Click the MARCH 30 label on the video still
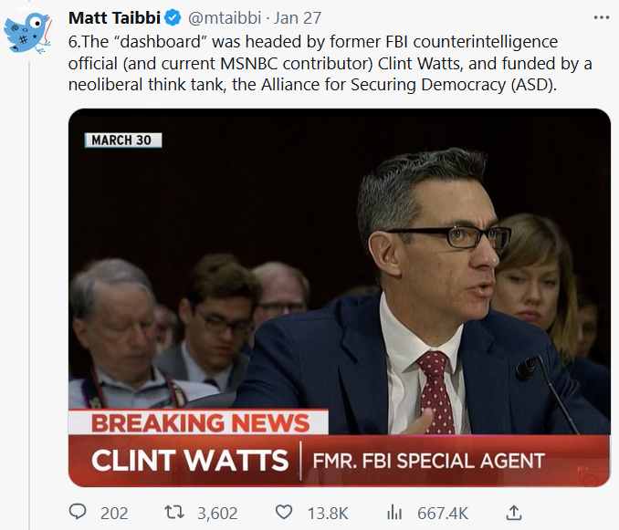 pyautogui.click(x=124, y=140)
